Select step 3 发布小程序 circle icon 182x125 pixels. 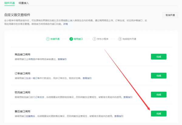tap(94, 39)
